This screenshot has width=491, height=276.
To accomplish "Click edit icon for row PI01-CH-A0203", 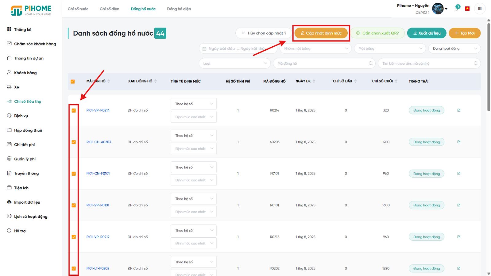I will pos(459,142).
